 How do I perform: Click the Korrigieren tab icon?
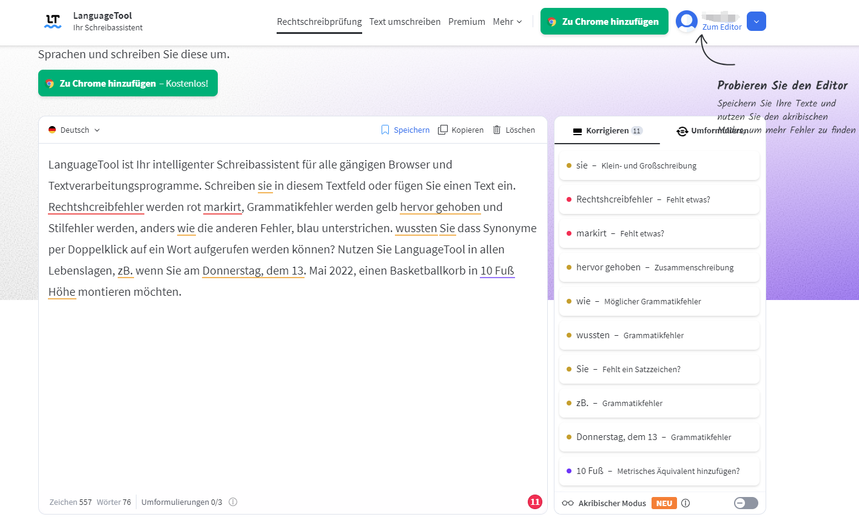578,131
